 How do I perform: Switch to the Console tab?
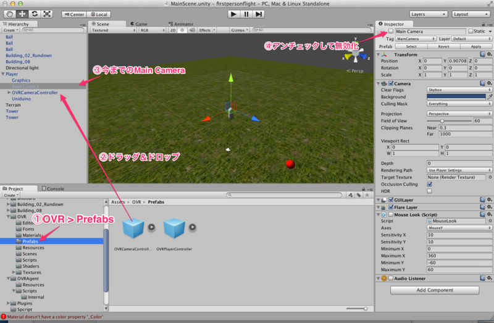tap(55, 188)
